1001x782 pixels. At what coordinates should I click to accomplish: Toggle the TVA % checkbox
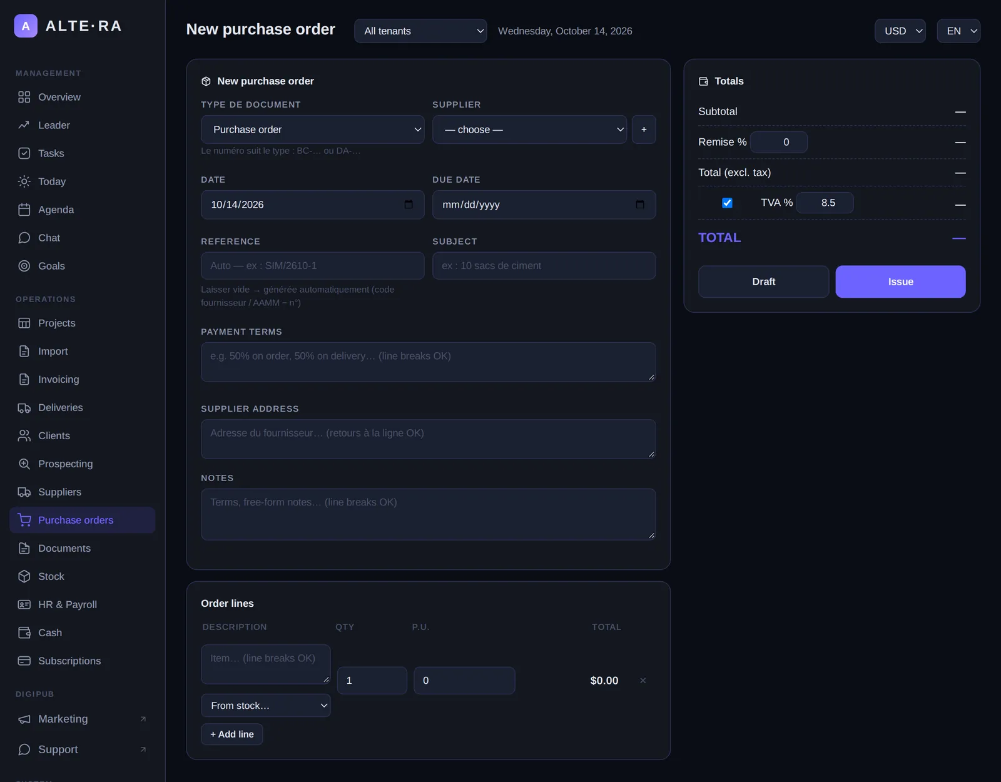727,203
